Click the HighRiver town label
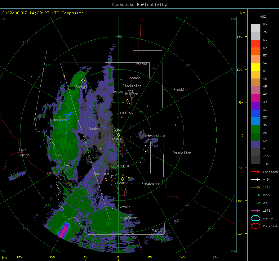This screenshot has height=261, width=279. pyautogui.click(x=129, y=218)
